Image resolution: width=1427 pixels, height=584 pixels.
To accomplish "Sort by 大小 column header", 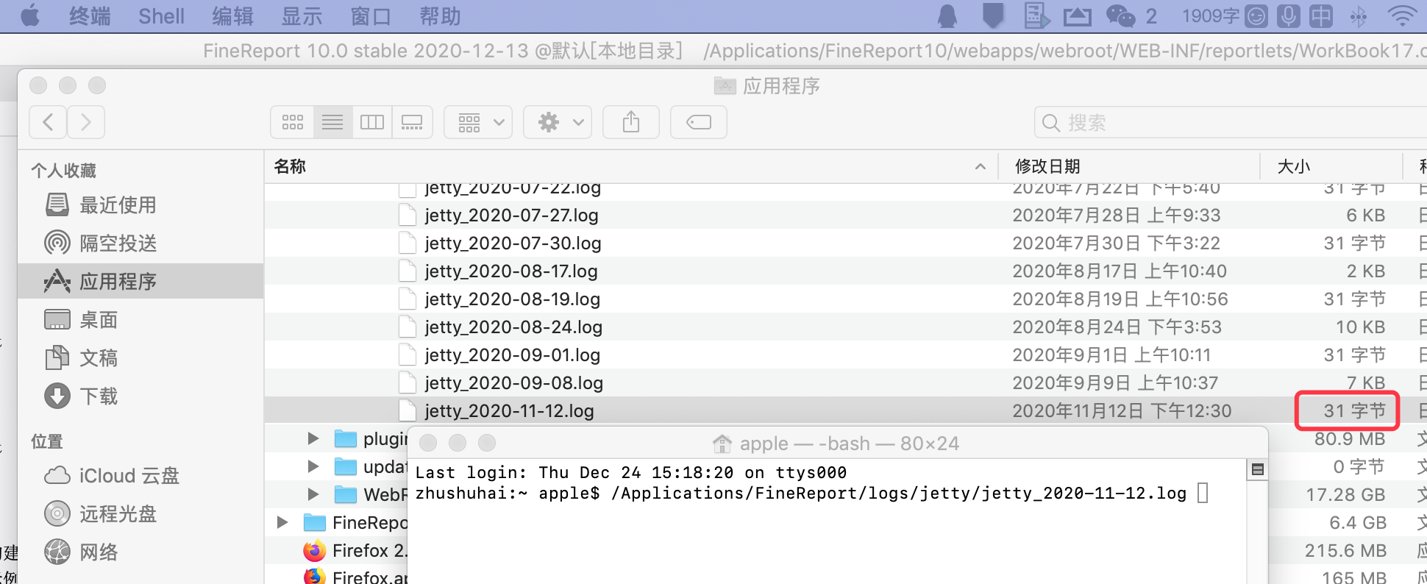I will [1331, 167].
